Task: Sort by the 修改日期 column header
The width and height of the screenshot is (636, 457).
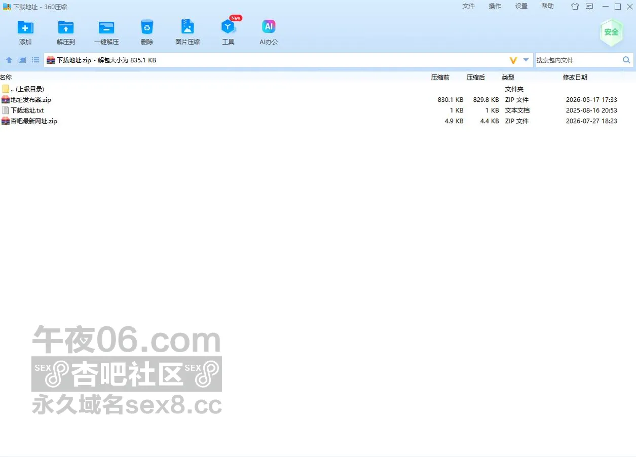Action: (575, 78)
